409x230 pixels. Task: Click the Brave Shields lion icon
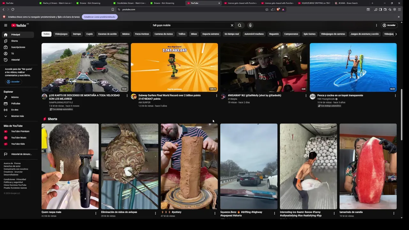click(x=278, y=10)
